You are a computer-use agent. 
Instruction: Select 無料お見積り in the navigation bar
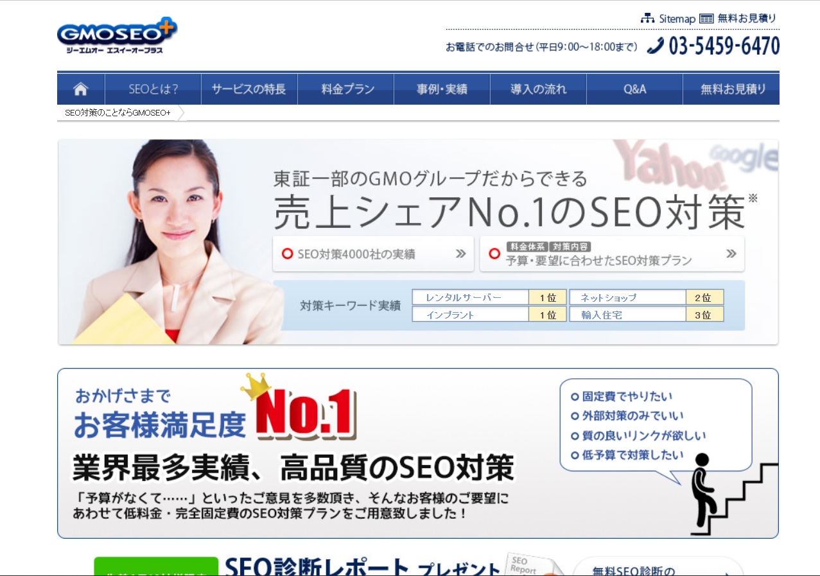click(731, 89)
